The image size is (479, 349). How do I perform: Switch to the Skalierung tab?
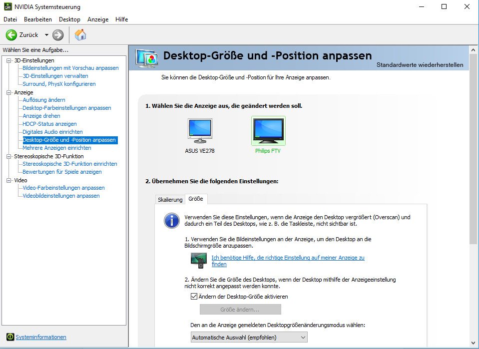click(x=170, y=200)
